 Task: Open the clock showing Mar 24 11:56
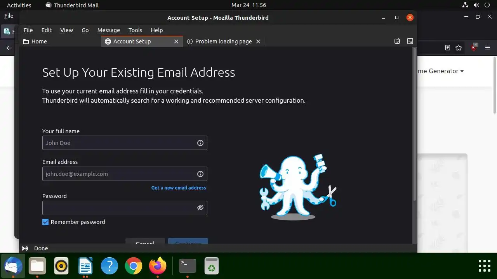[x=248, y=5]
